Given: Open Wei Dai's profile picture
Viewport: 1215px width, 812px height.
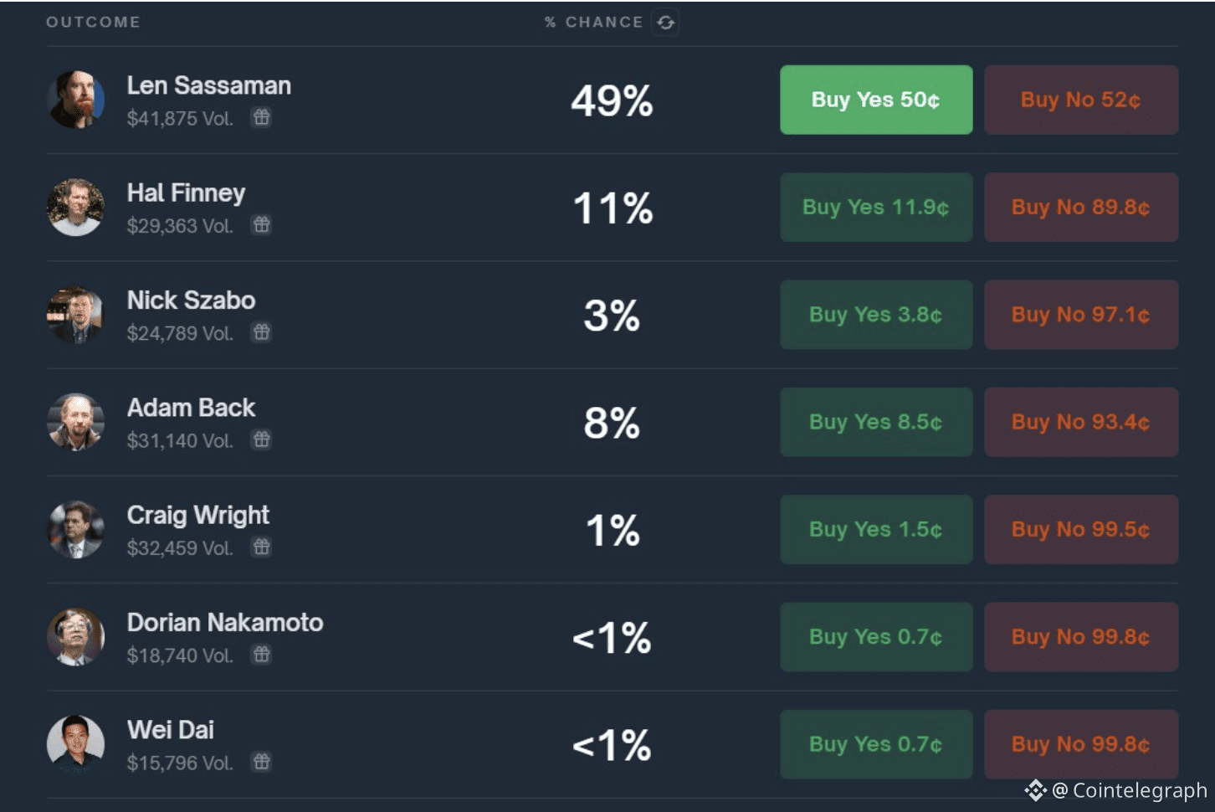Looking at the screenshot, I should (75, 743).
